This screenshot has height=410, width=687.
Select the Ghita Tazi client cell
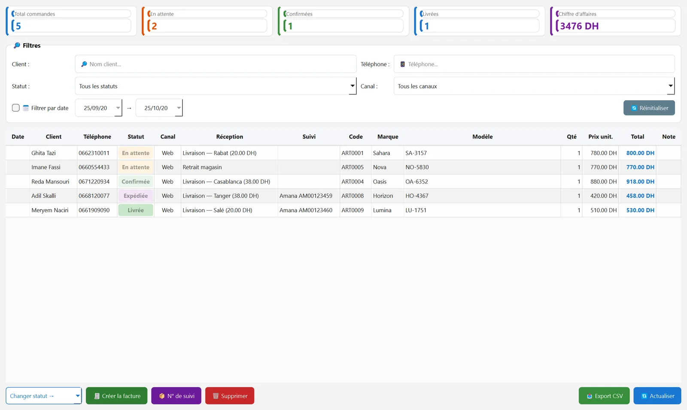pyautogui.click(x=53, y=153)
